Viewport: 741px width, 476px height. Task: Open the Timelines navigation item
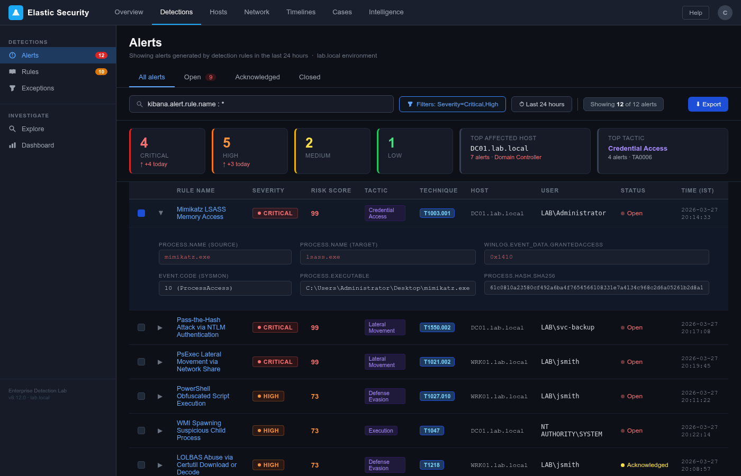tap(301, 12)
